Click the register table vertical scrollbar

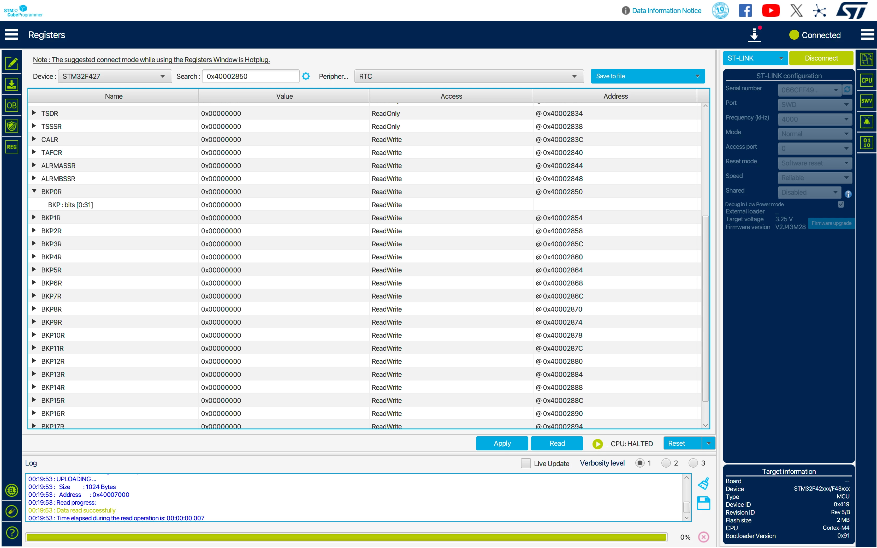pyautogui.click(x=705, y=309)
